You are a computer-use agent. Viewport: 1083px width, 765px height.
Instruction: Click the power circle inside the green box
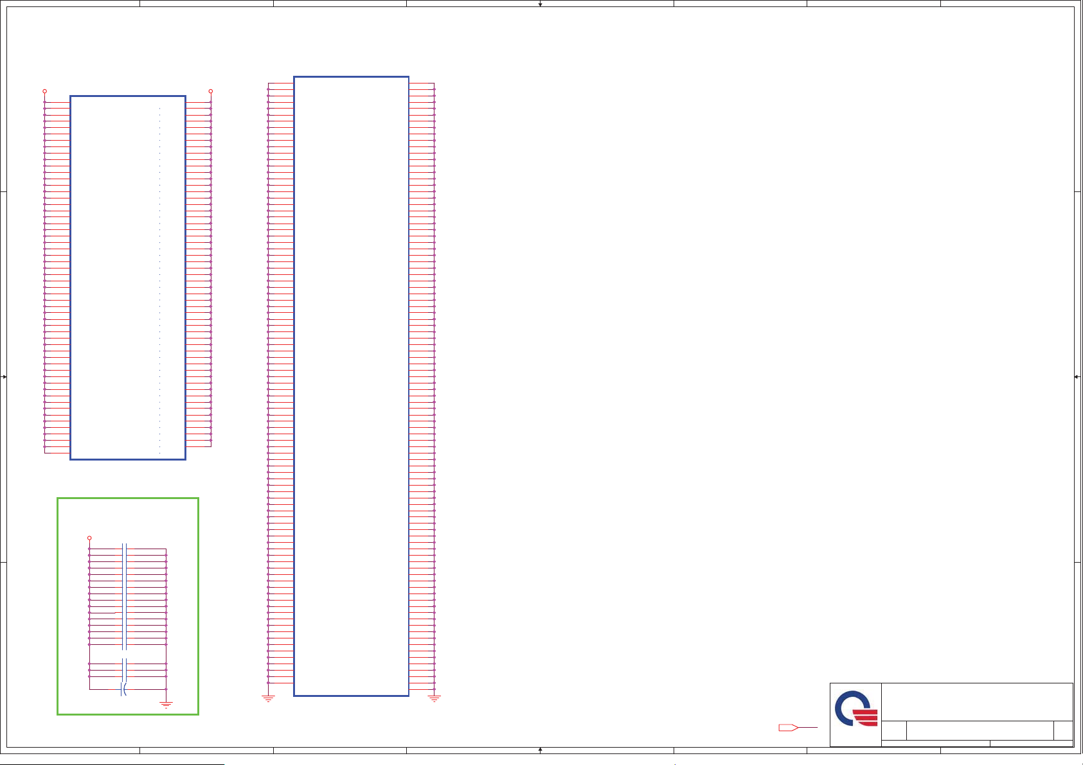tap(89, 538)
